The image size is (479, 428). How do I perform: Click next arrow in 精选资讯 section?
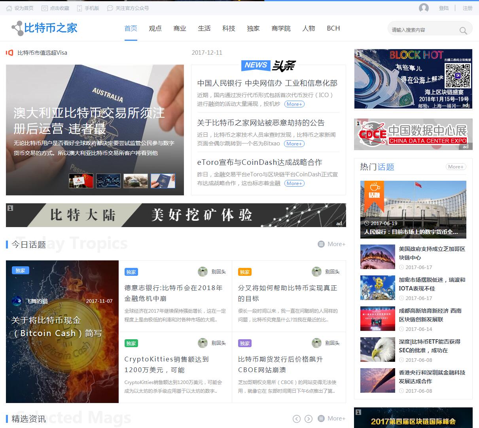tap(309, 418)
